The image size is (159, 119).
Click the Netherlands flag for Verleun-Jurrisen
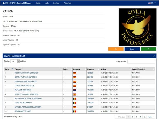click(75, 90)
